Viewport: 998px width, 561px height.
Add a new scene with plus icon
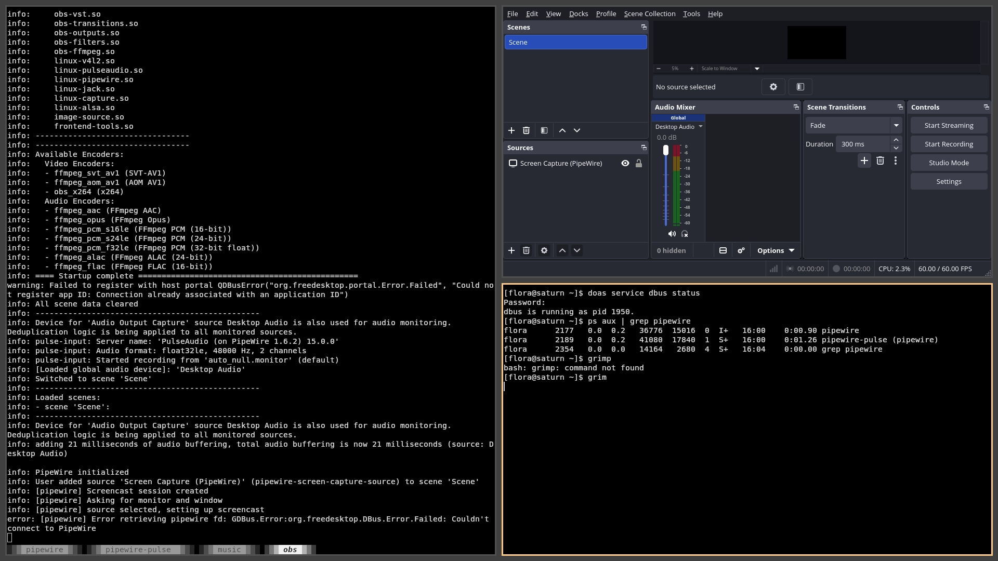pyautogui.click(x=511, y=130)
